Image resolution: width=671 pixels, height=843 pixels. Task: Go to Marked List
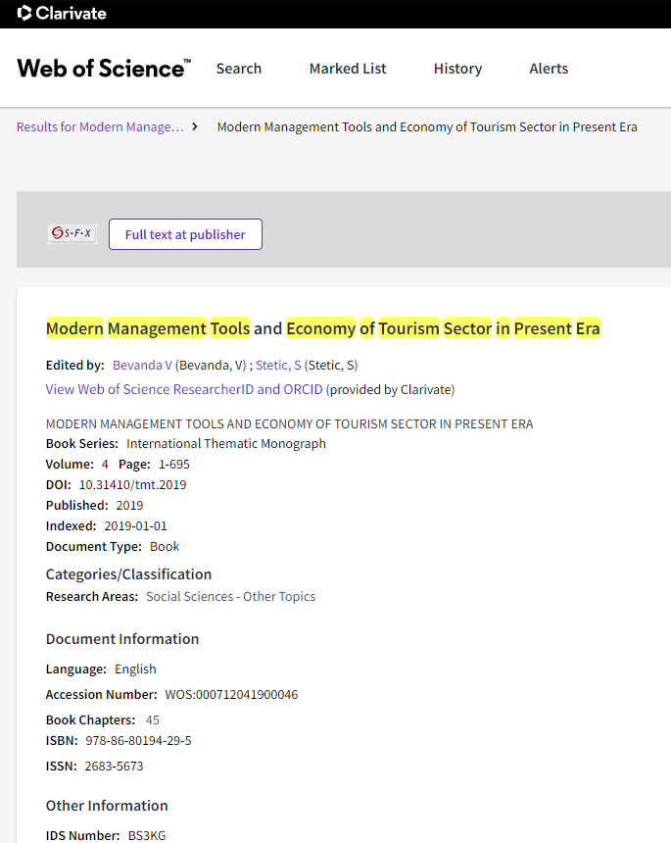[348, 69]
